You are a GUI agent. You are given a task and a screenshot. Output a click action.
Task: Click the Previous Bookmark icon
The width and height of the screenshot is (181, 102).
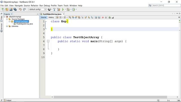[86, 18]
